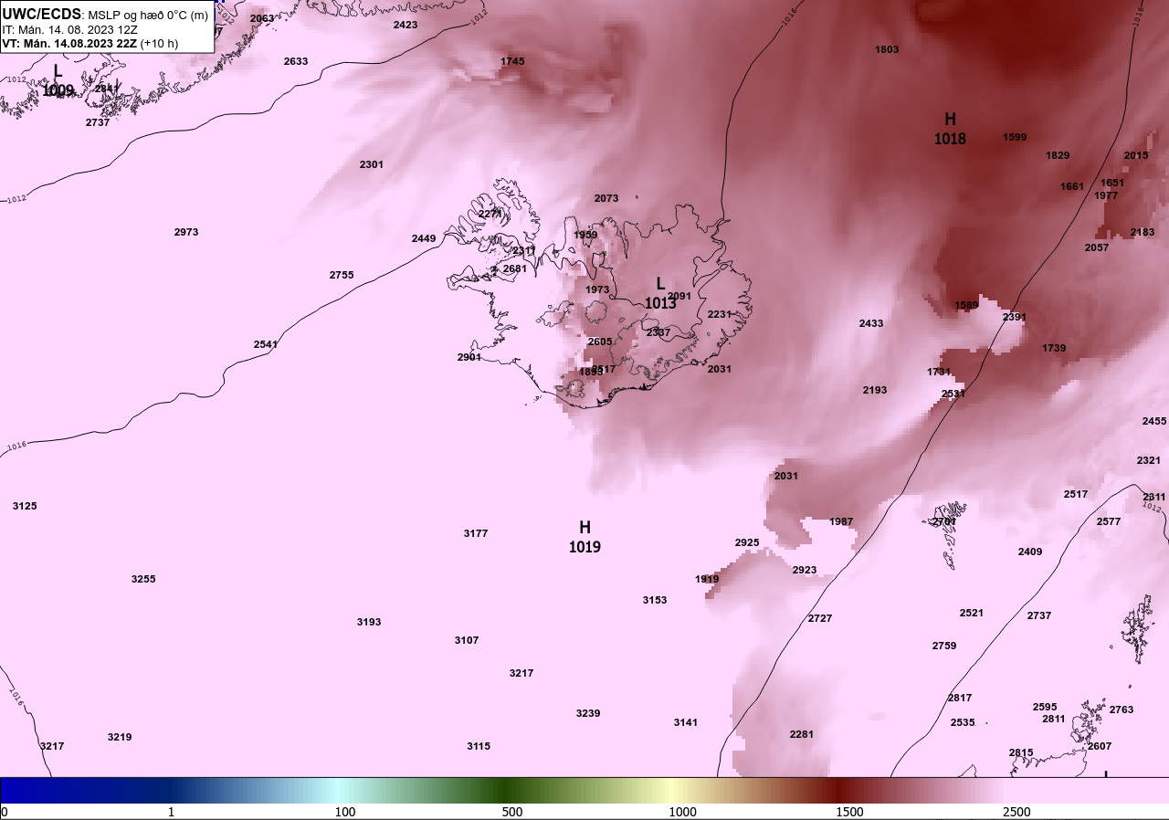This screenshot has height=820, width=1169.
Task: Click the 1500 tick label on the color scale
Action: pos(849,812)
